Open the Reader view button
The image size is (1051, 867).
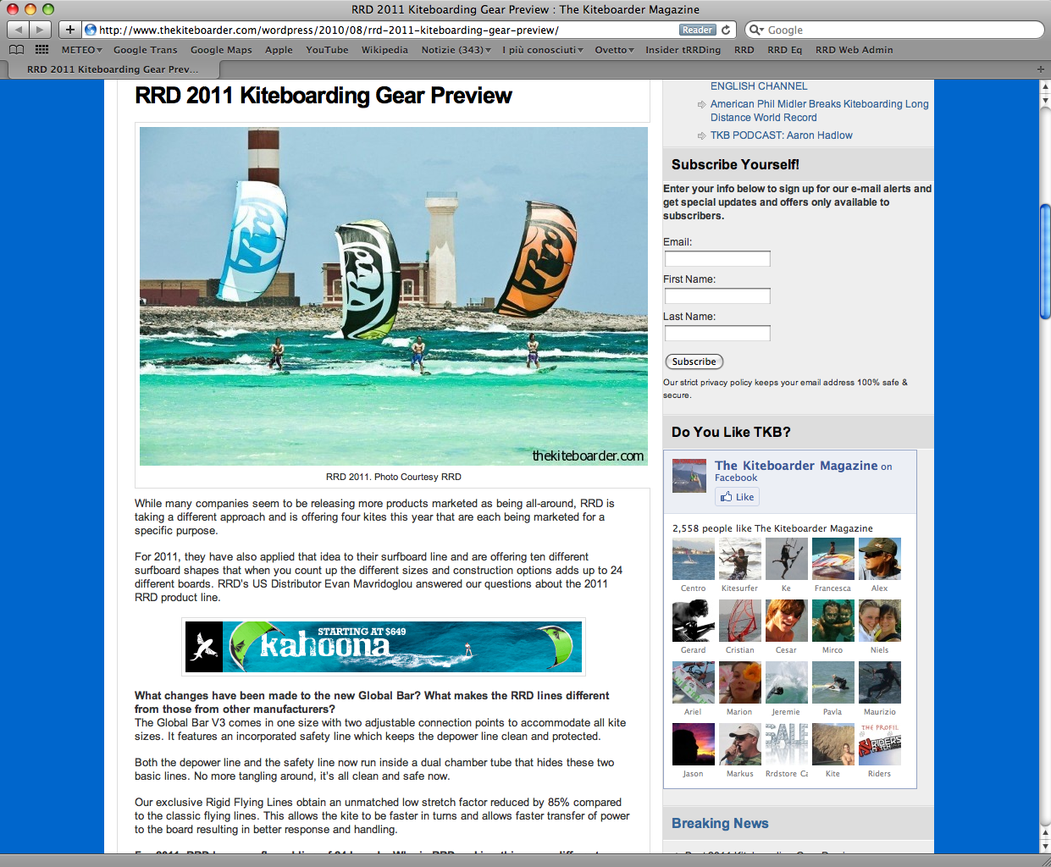tap(697, 30)
